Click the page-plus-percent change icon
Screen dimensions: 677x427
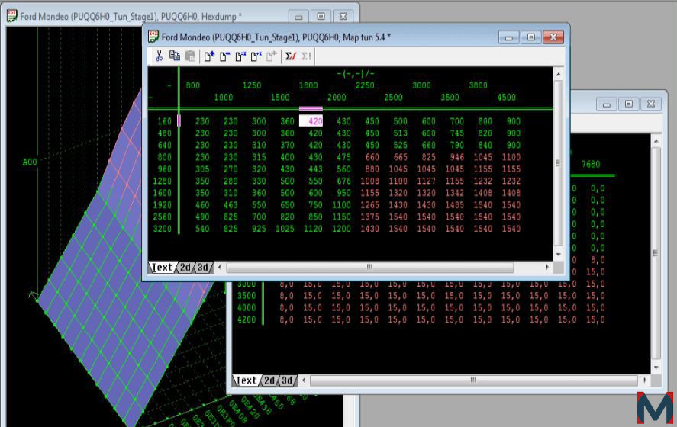(x=256, y=56)
